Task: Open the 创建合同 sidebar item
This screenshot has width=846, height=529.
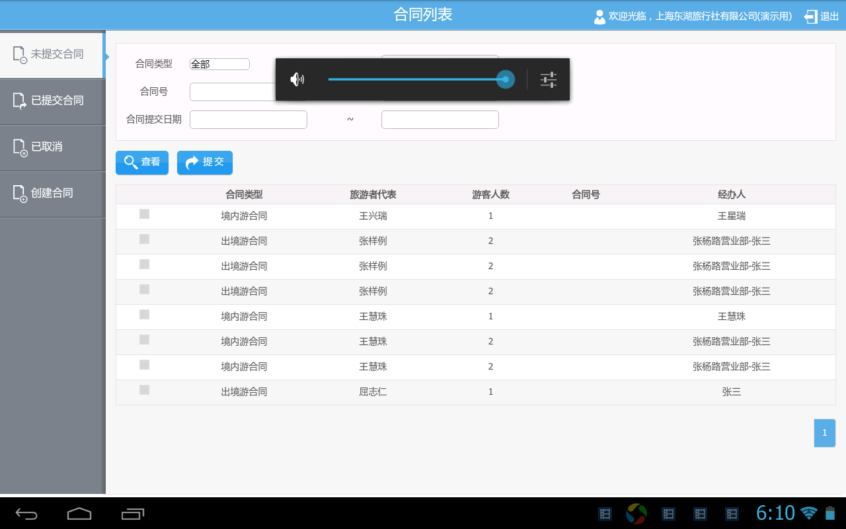Action: pos(53,194)
